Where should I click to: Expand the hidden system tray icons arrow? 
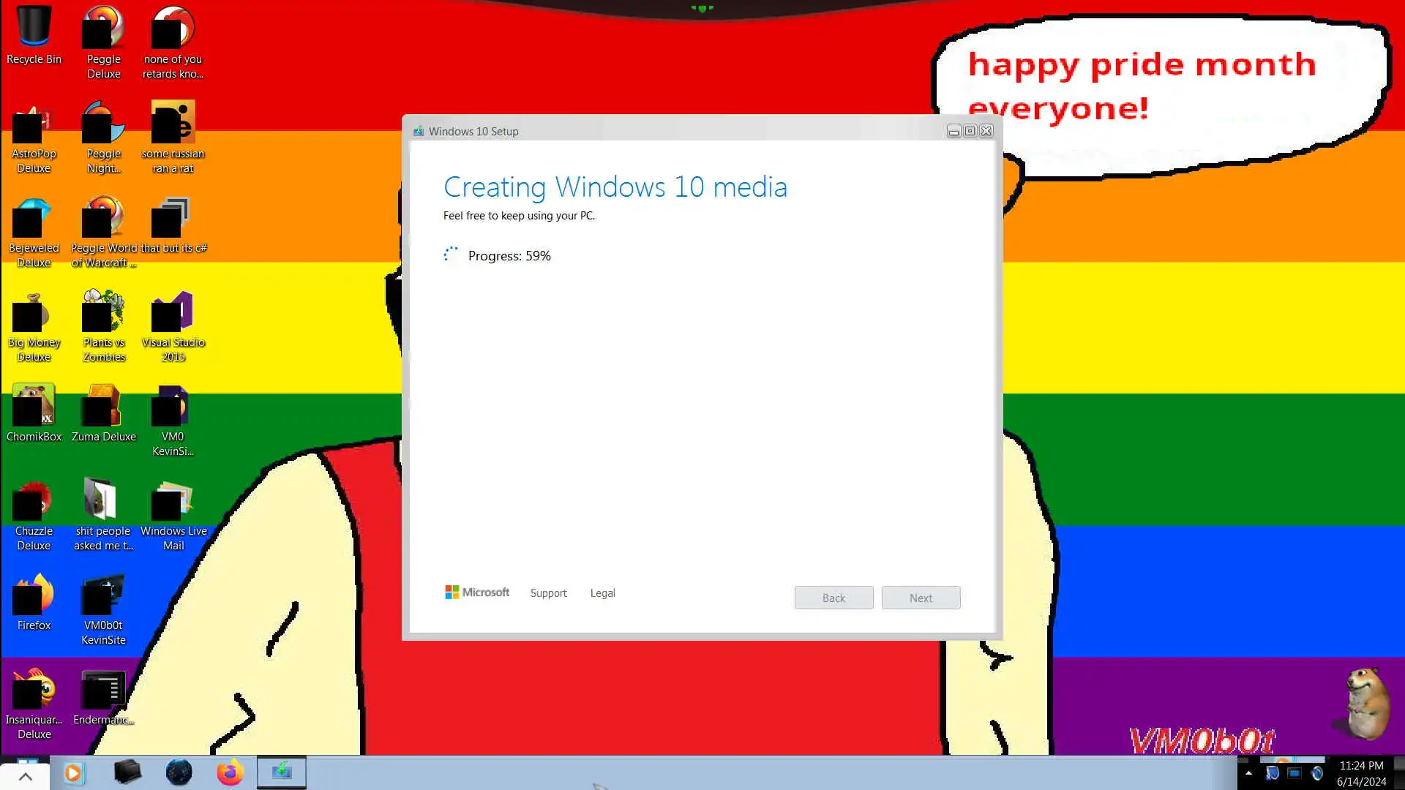point(1248,773)
